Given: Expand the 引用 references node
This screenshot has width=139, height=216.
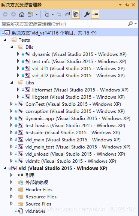Looking at the screenshot, I should [x=11, y=175].
